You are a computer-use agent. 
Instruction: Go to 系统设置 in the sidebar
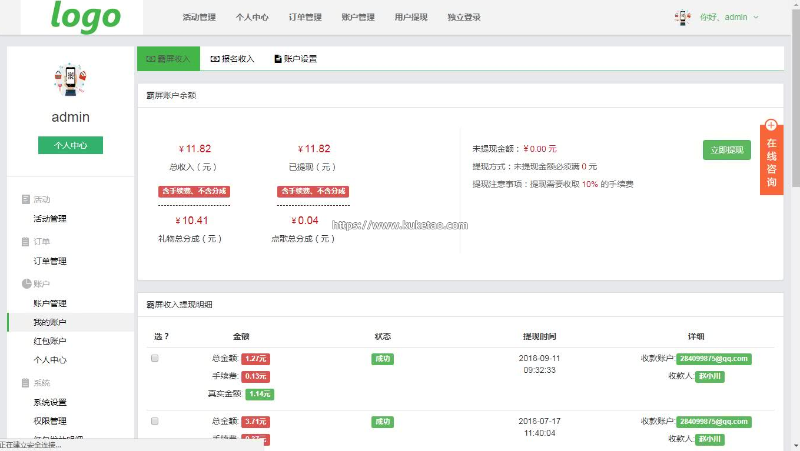pos(50,402)
